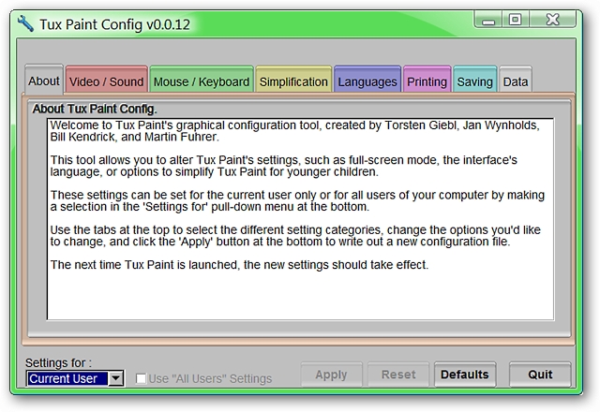Click the Reset button
This screenshot has height=412, width=600.
pos(398,375)
